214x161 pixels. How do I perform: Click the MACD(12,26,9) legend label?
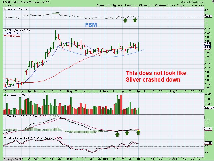click(18, 116)
